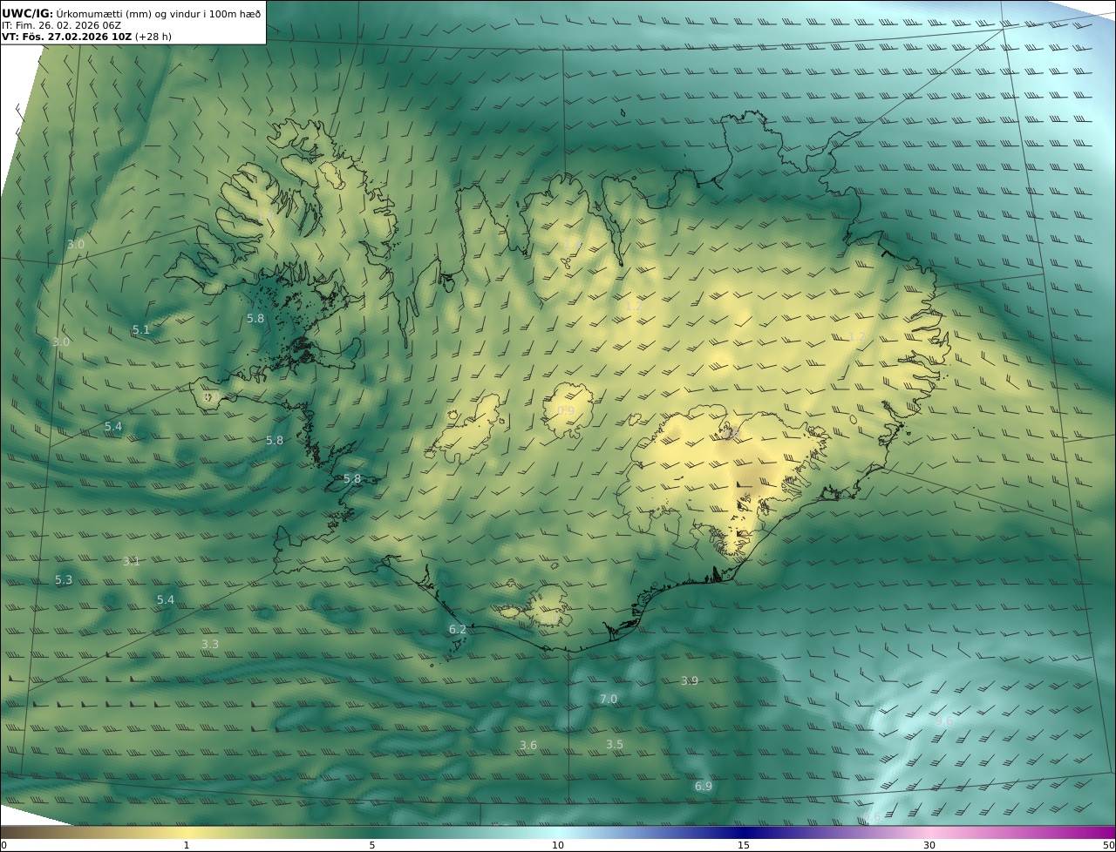Click the 5.1 precipitation label in the west
Image resolution: width=1116 pixels, height=852 pixels.
tap(141, 330)
